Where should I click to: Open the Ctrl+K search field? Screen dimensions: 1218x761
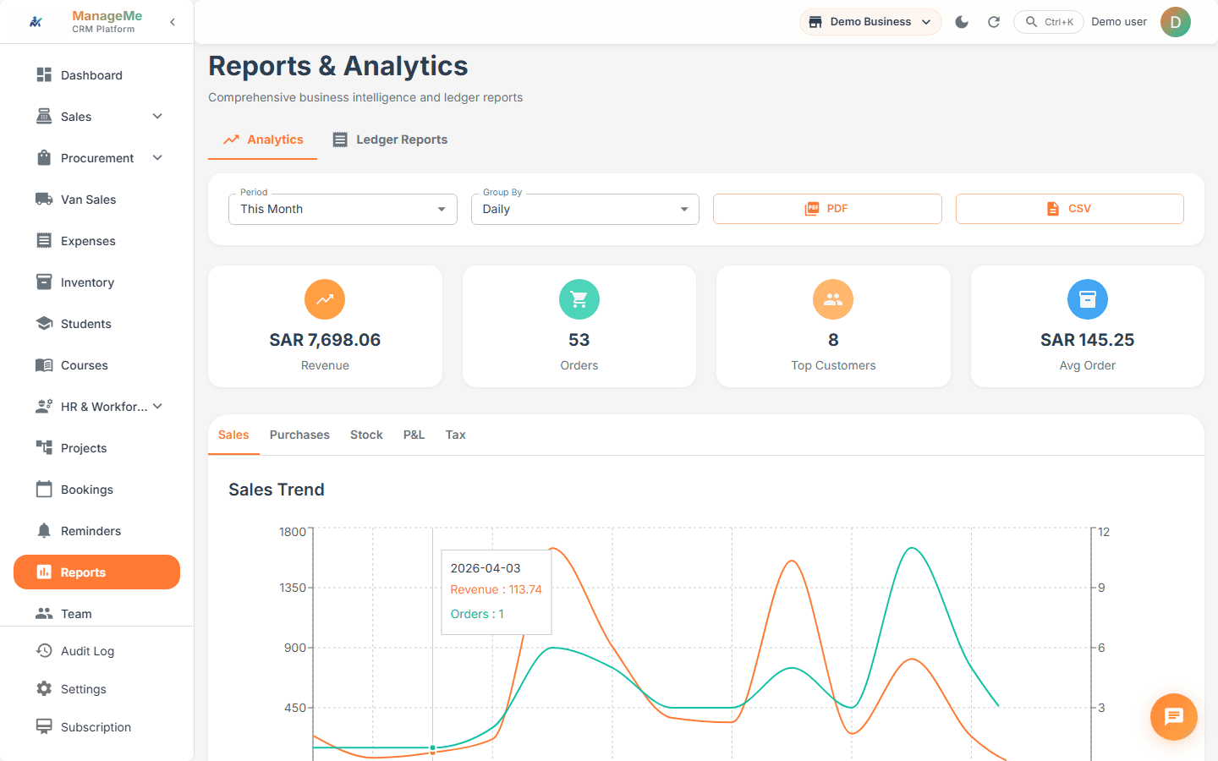(x=1048, y=21)
